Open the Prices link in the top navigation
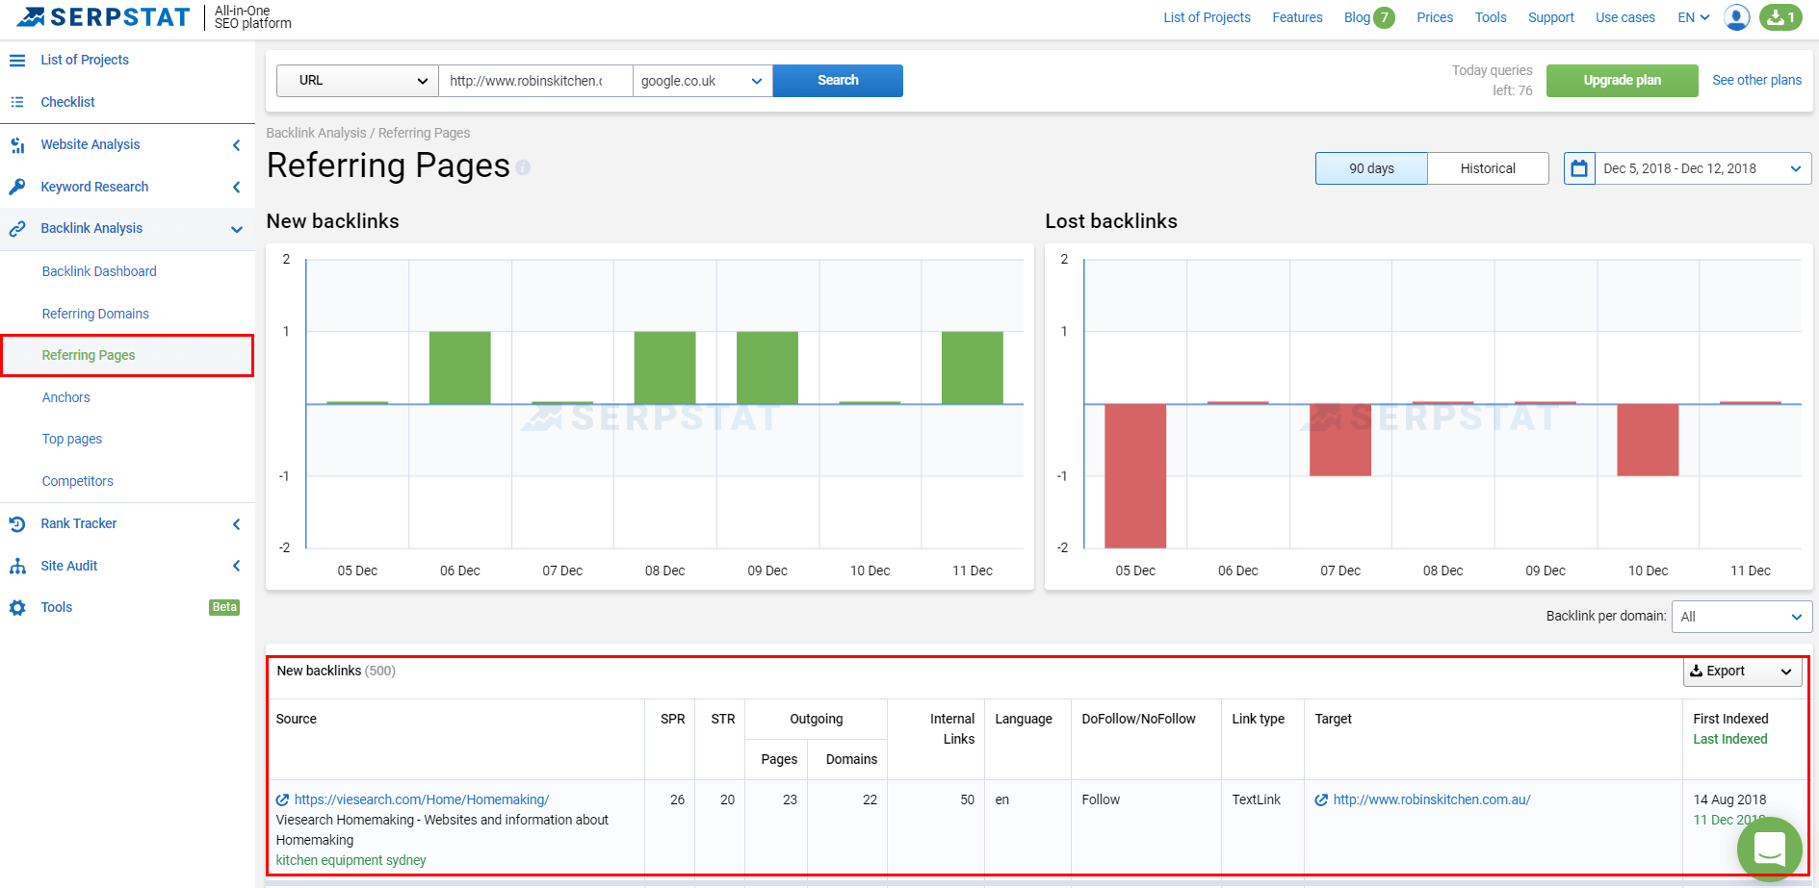Screen dimensions: 1819x888 [1435, 17]
